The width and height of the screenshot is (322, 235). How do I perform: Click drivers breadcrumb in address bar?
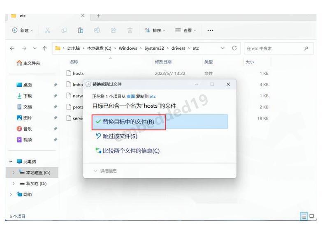pos(178,48)
